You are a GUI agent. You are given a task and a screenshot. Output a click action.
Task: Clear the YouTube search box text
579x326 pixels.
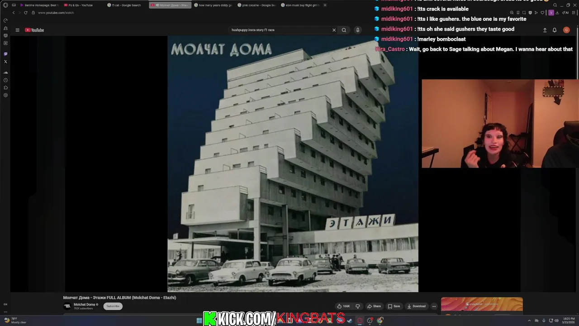pos(334,30)
